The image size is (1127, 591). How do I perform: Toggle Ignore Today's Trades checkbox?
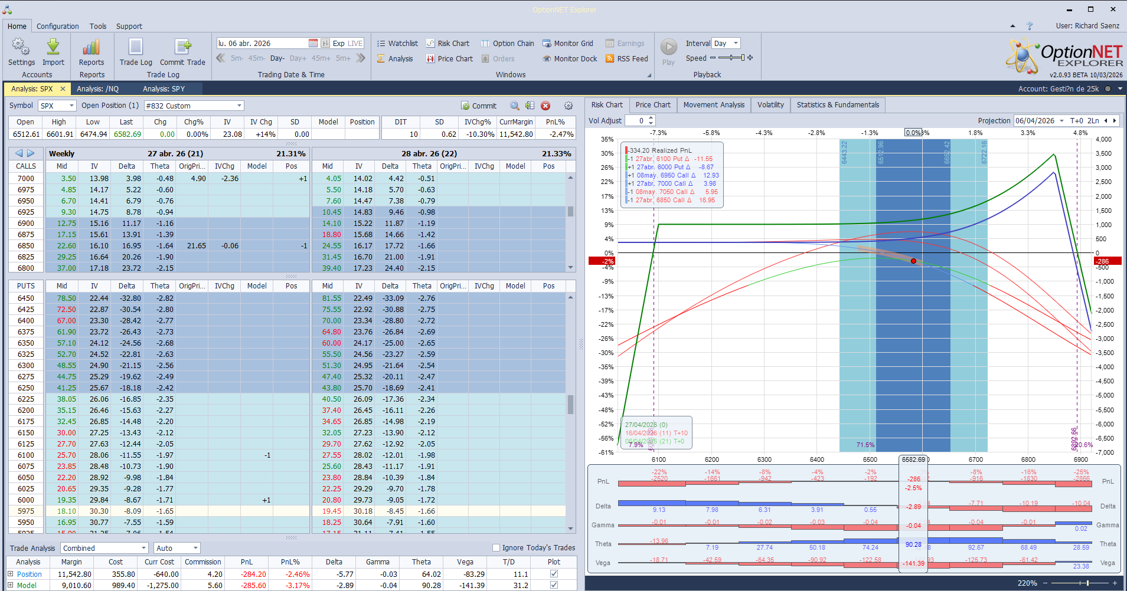(496, 548)
